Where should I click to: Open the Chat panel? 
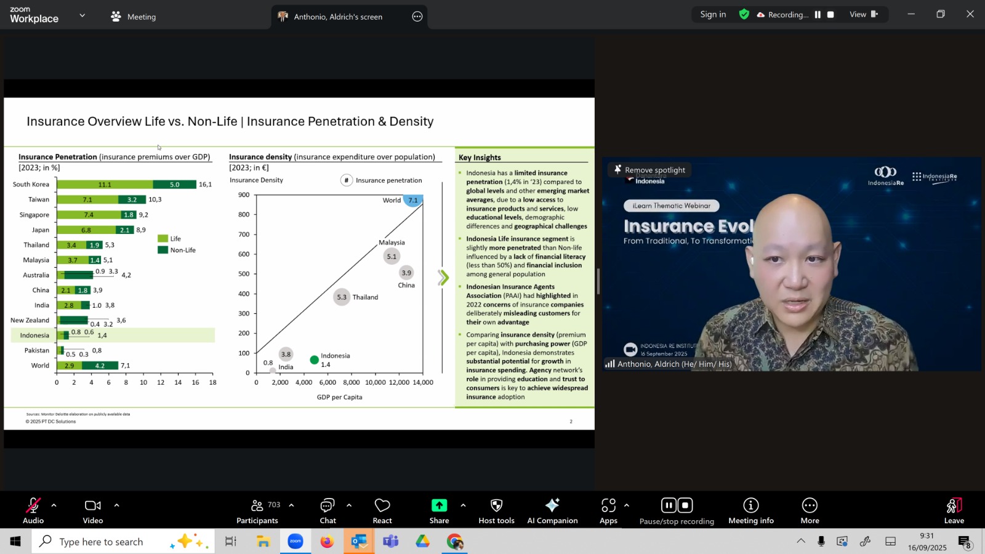(328, 511)
